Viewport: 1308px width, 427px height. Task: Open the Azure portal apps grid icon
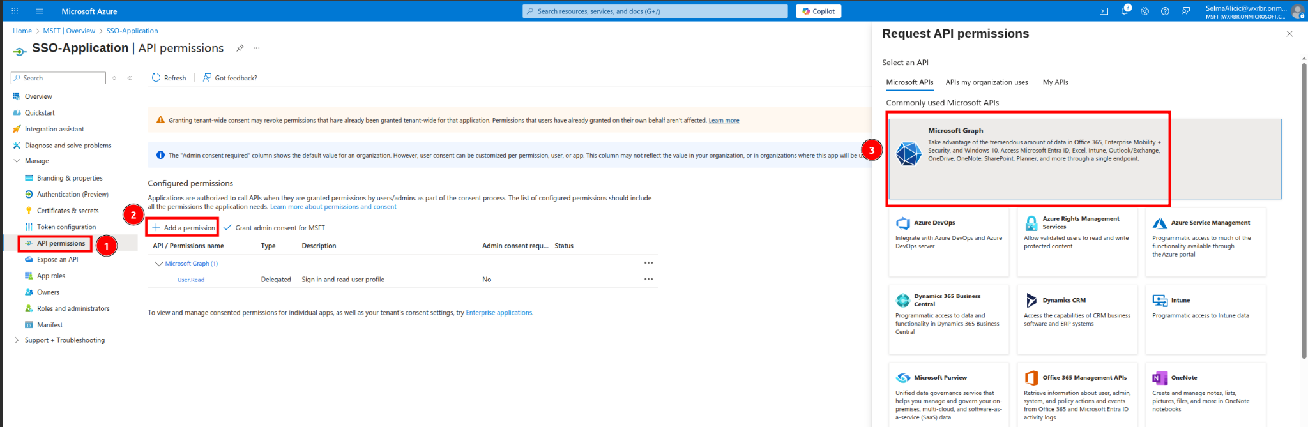[x=15, y=11]
